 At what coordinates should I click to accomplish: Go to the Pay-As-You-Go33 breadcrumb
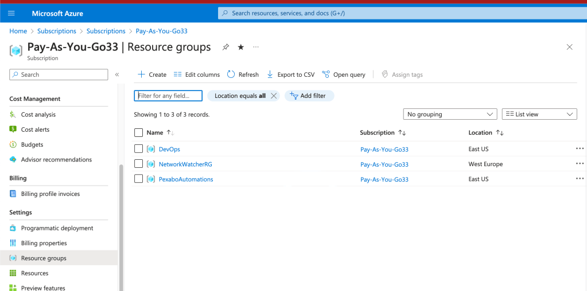point(161,31)
